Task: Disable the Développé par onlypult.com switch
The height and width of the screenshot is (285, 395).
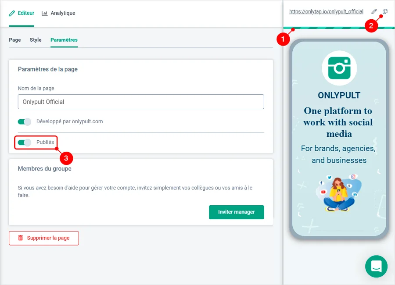Action: [x=24, y=122]
